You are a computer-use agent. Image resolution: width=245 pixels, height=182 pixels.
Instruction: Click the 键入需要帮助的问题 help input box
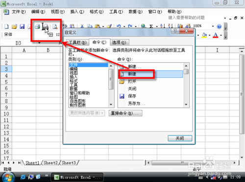click(195, 18)
